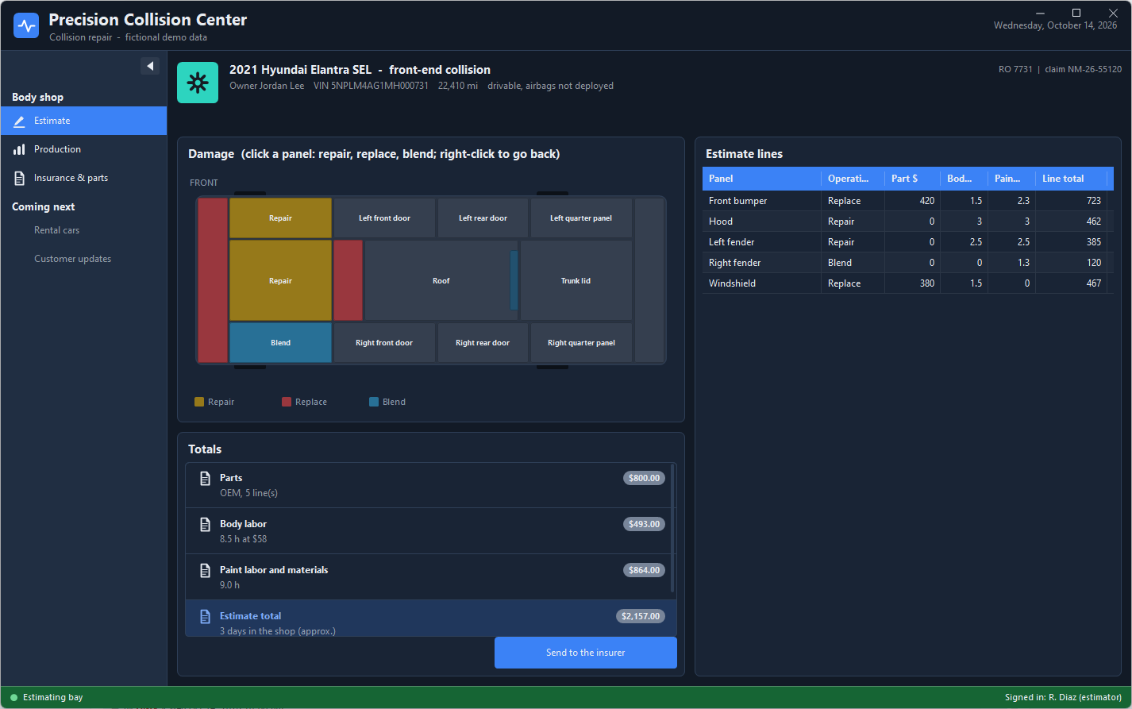Sort by the Part $ column header

[x=913, y=179]
